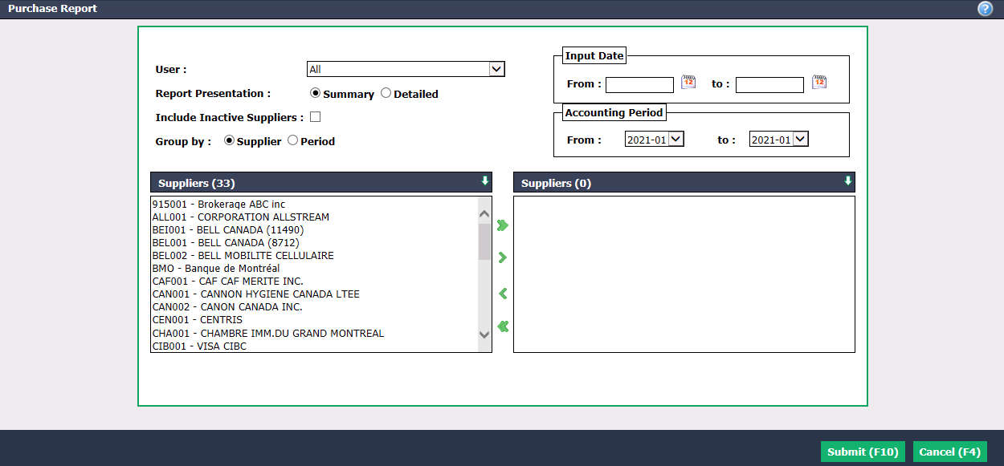Click the suppliers list scrollbar down arrow
Image resolution: width=1004 pixels, height=466 pixels.
coord(484,334)
